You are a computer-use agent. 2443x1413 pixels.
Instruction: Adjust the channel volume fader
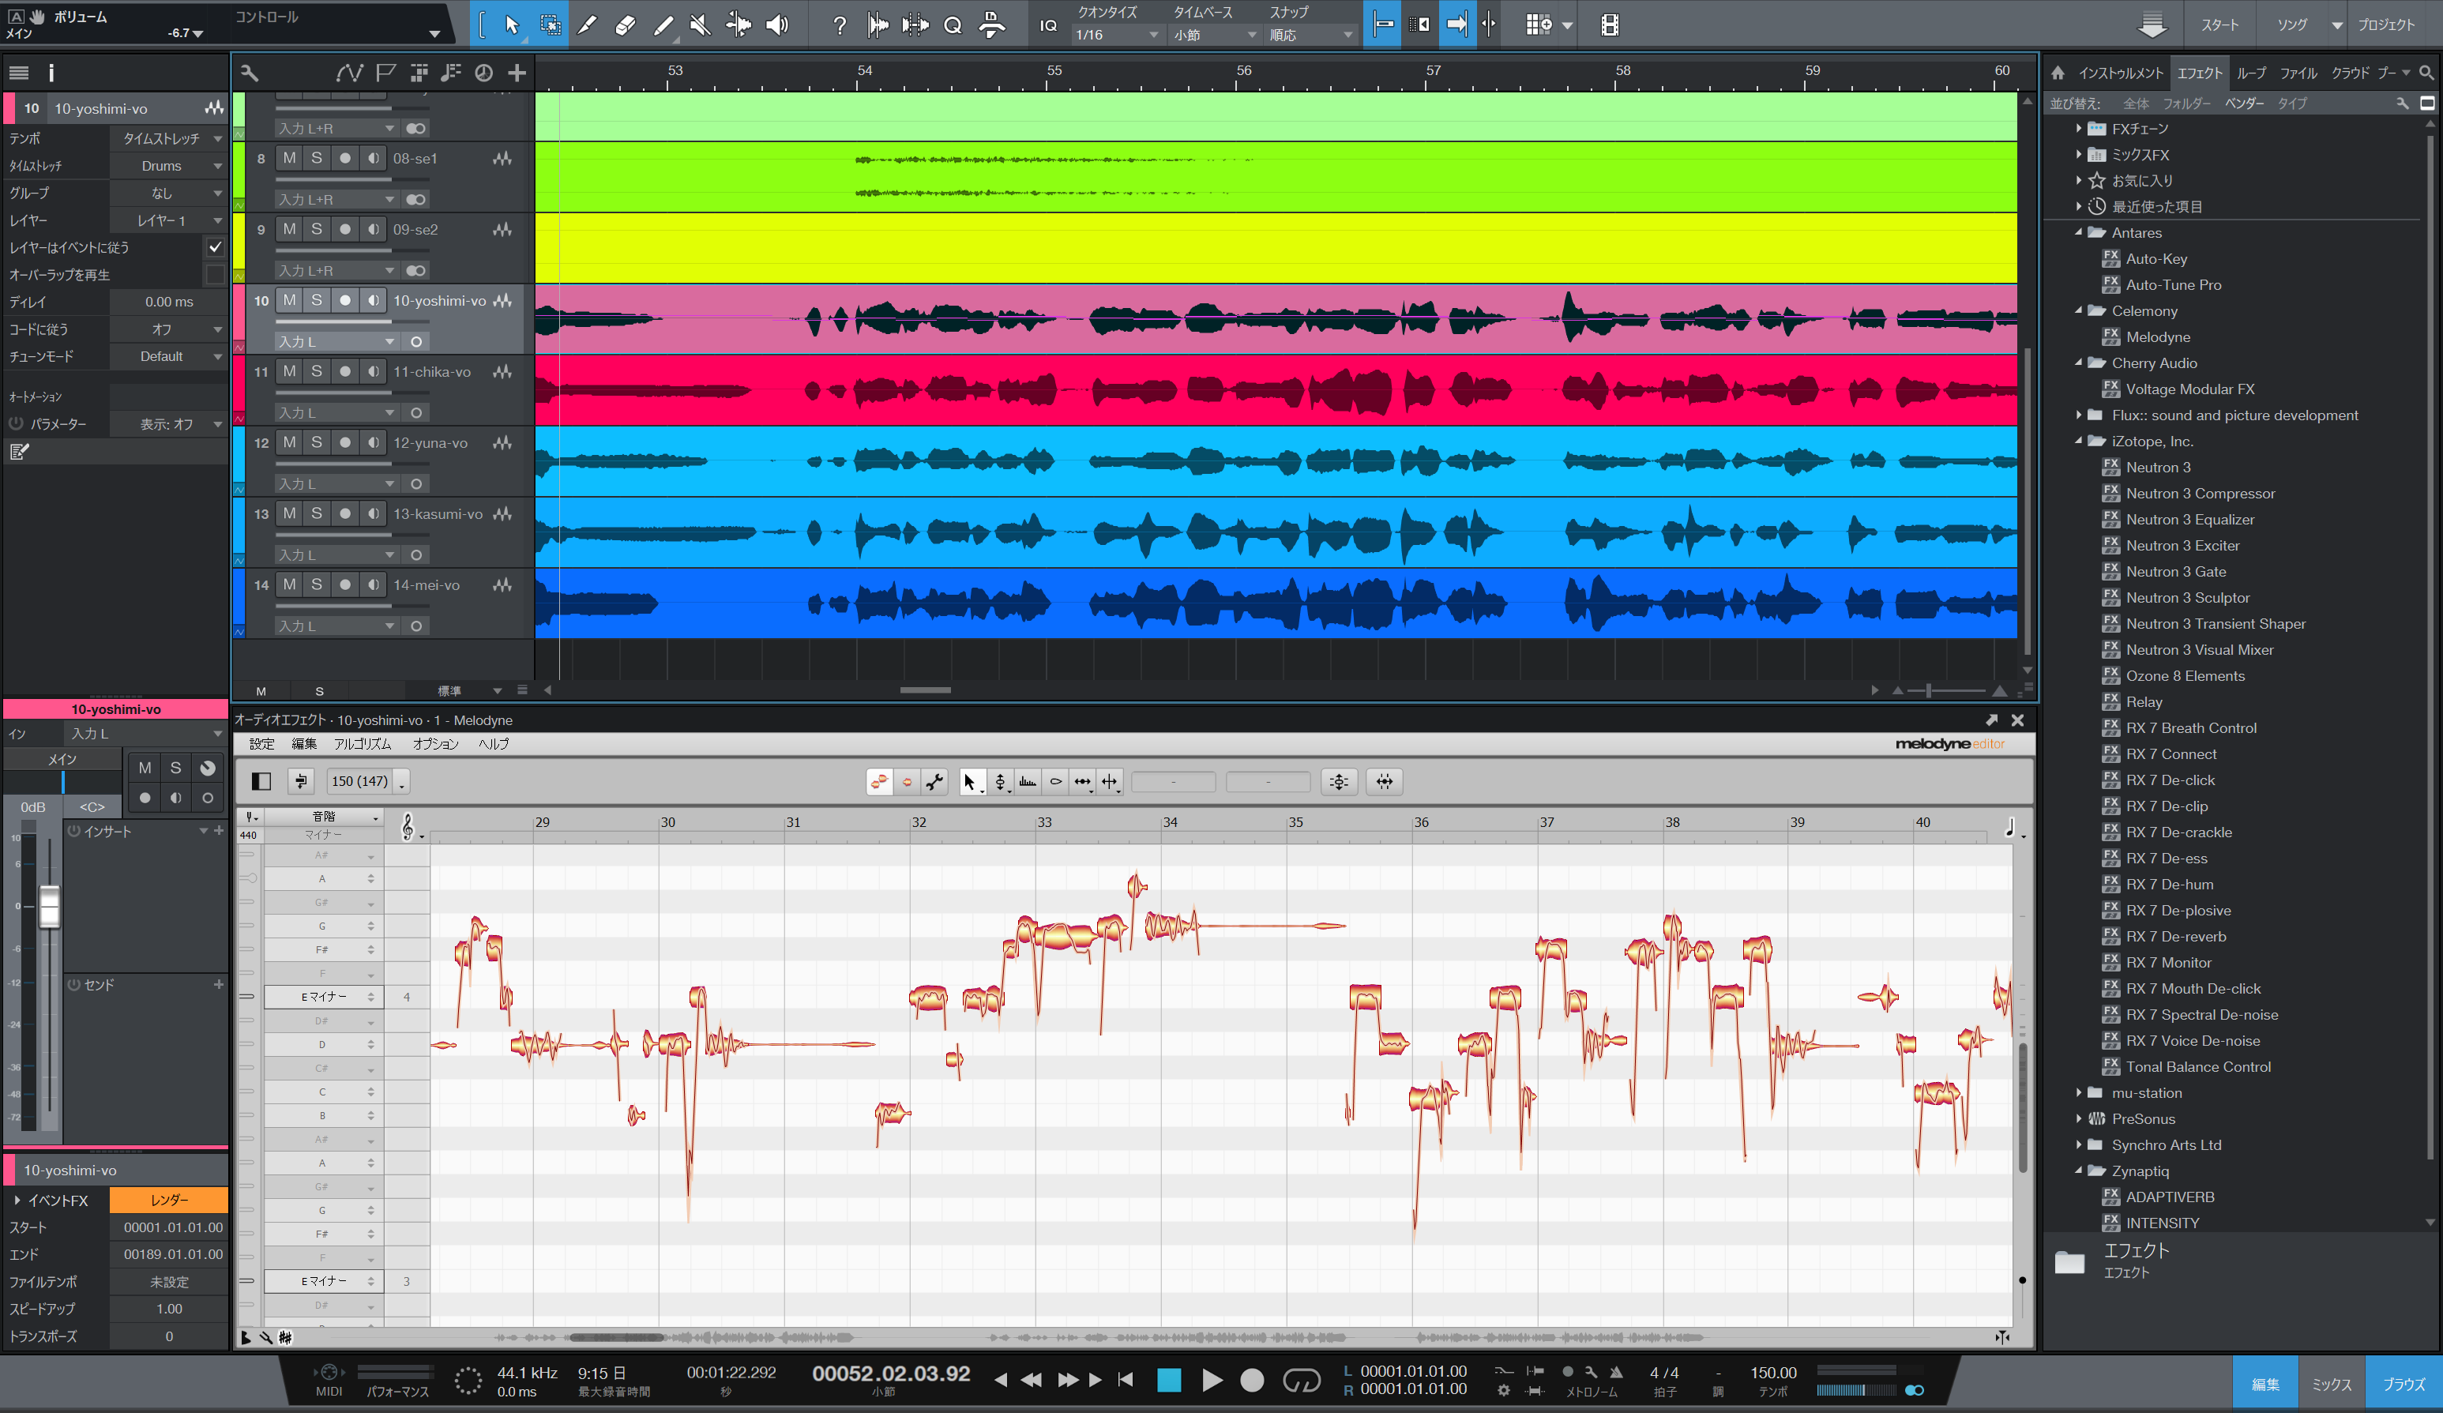[x=50, y=906]
